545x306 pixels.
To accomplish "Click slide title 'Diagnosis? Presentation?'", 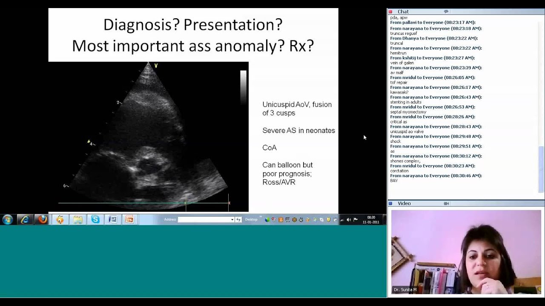I will tap(193, 25).
